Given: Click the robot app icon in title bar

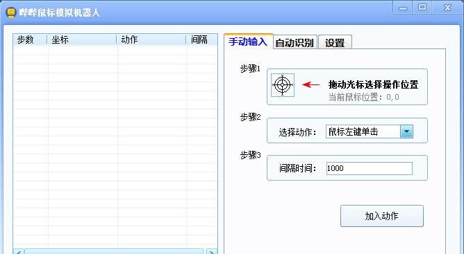Looking at the screenshot, I should (x=11, y=12).
